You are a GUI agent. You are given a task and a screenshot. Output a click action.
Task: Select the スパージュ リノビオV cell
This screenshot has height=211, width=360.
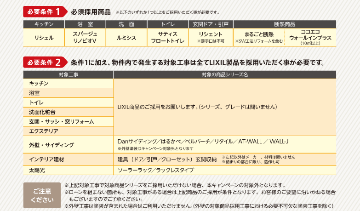[x=85, y=37]
